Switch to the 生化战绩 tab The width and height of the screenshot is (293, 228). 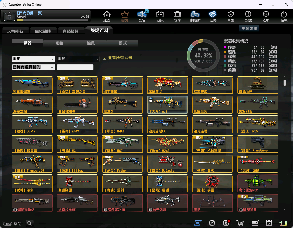click(43, 31)
